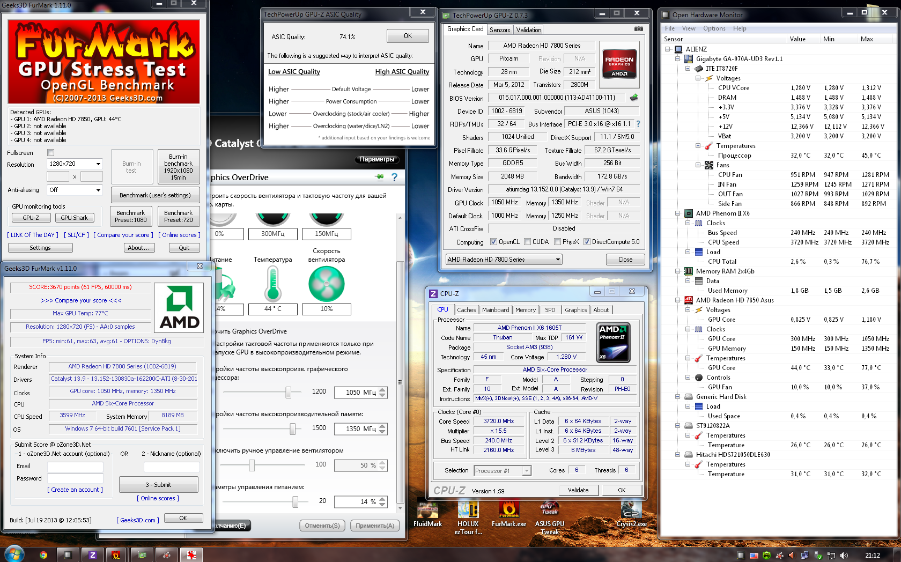Open the SPD tab in CPU-Z
The width and height of the screenshot is (901, 562).
550,310
